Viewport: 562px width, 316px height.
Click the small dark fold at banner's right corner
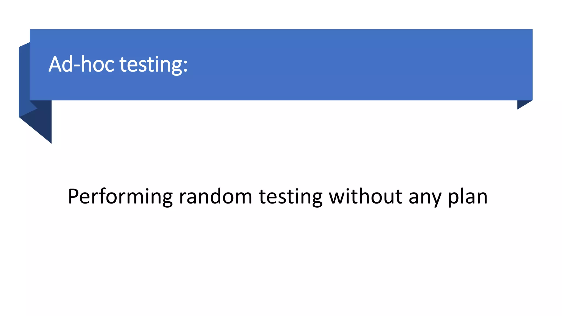pos(522,104)
